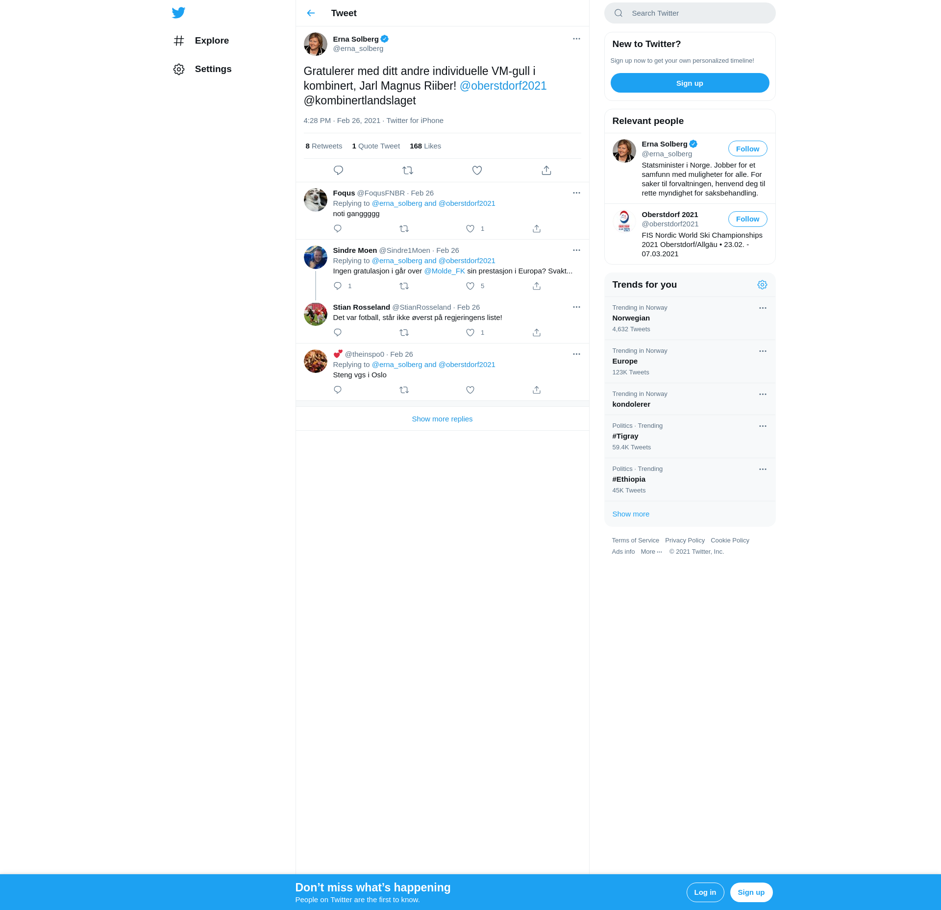Image resolution: width=941 pixels, height=910 pixels.
Task: Follow Erna Solberg in Relevant people
Action: pos(747,149)
